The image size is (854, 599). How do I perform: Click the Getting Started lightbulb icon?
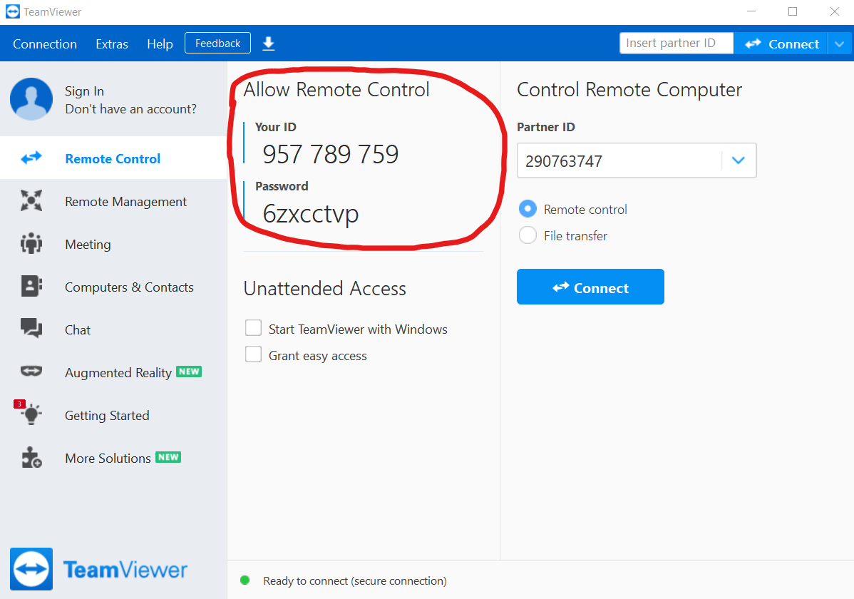click(x=31, y=414)
